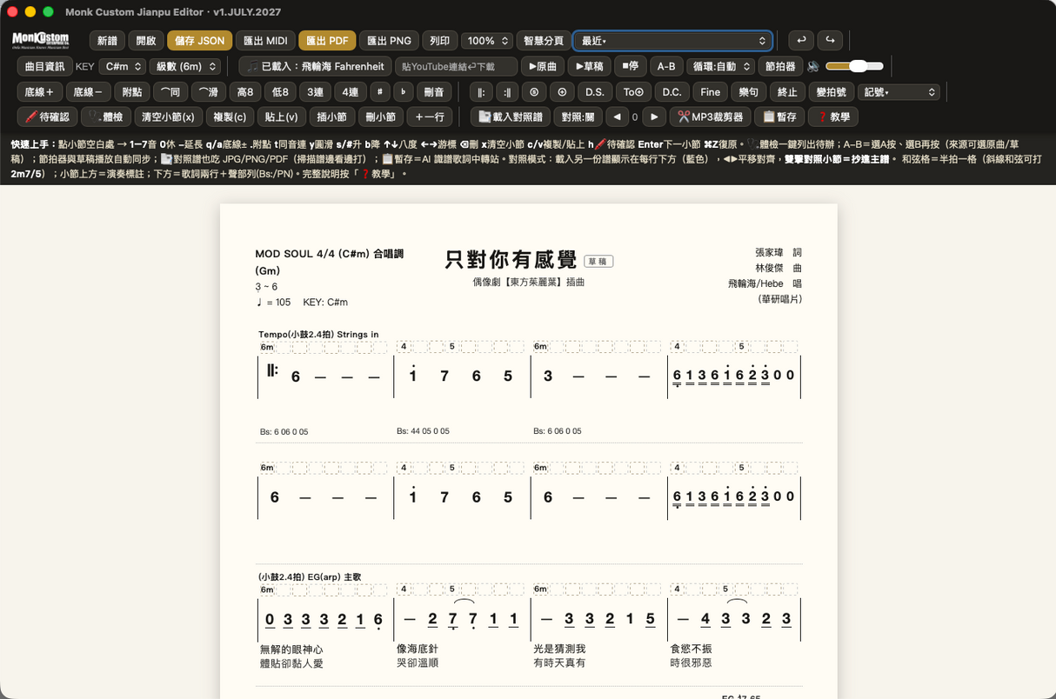
Task: Add a same-note tie (同)
Action: pos(170,91)
